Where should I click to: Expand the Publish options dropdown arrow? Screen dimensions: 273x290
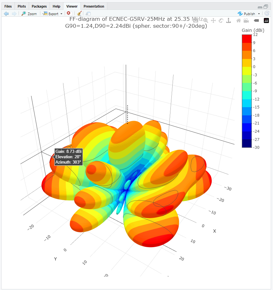(x=259, y=14)
